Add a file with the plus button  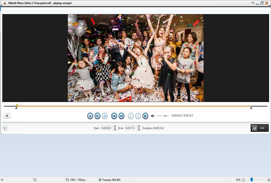click(7, 116)
